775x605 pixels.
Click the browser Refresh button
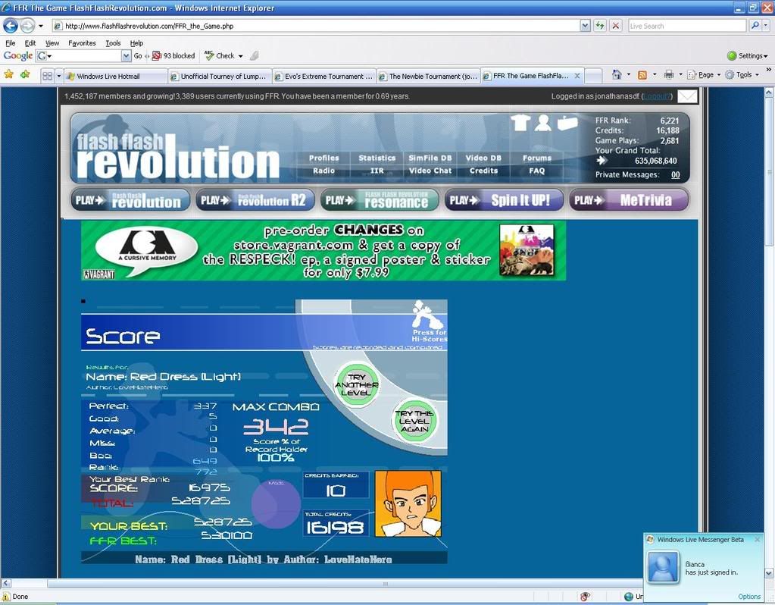click(600, 26)
